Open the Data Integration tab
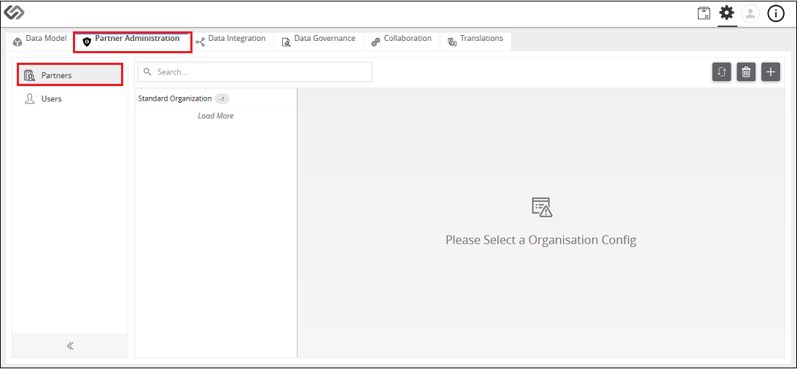The width and height of the screenshot is (797, 369). 230,42
